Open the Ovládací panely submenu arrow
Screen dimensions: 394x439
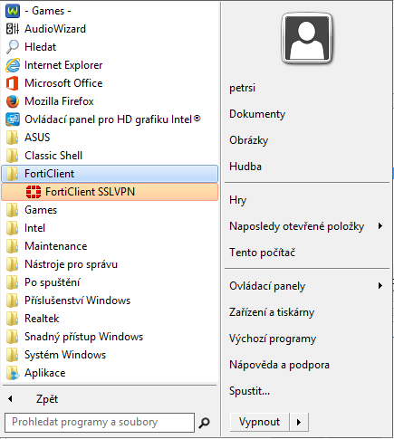tap(380, 285)
